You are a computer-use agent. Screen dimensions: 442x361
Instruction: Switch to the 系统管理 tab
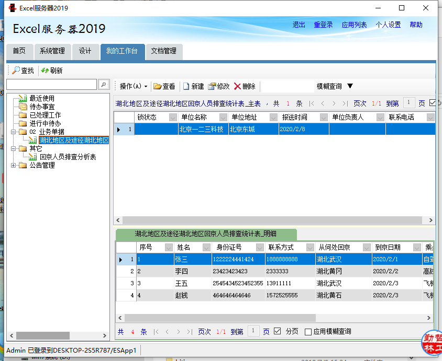[52, 51]
